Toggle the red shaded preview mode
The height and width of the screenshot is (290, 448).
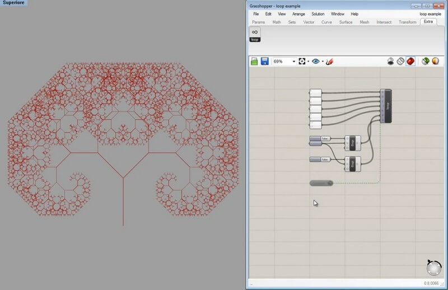410,61
